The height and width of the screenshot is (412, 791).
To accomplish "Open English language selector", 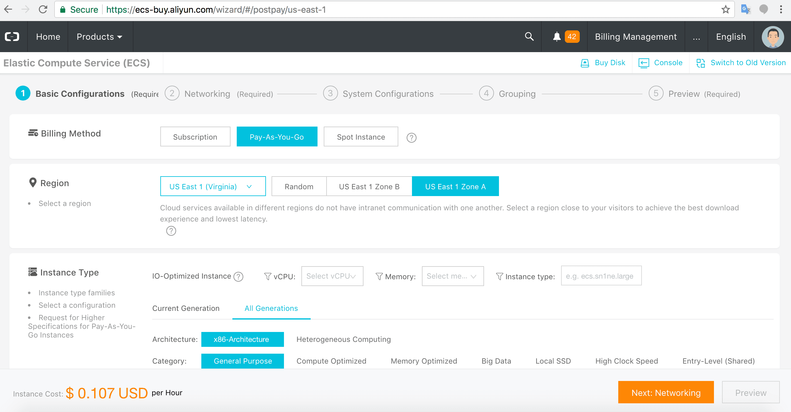I will click(x=731, y=37).
